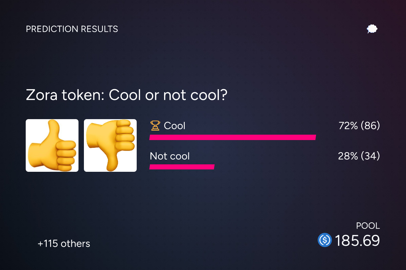The height and width of the screenshot is (270, 406).
Task: Select the thumbs up emoji image
Action: pos(52,145)
